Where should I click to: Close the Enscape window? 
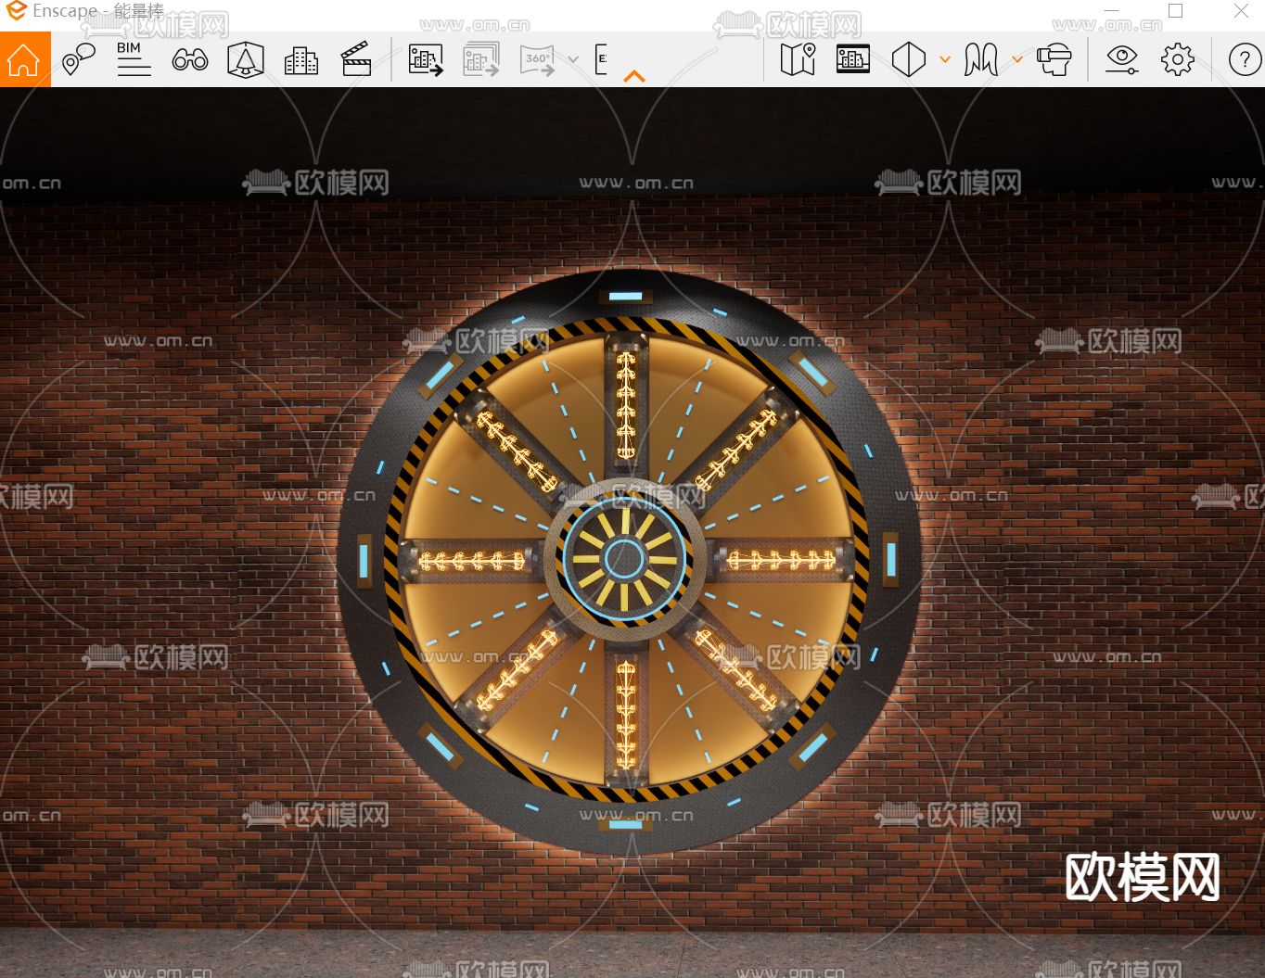pyautogui.click(x=1241, y=11)
